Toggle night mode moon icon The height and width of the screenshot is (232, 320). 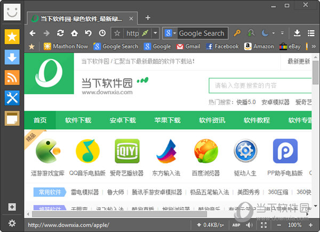[x=266, y=33]
